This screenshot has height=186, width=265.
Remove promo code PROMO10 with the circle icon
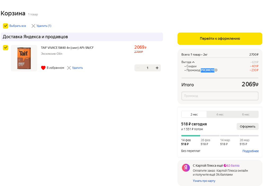pyautogui.click(x=216, y=70)
